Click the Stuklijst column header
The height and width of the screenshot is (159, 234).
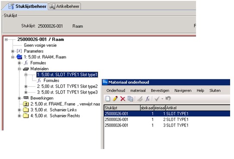pos(122,108)
